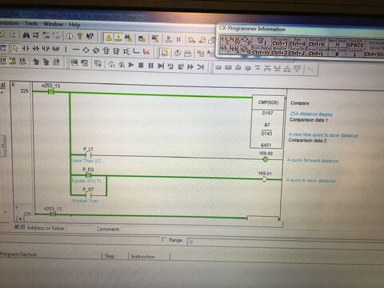Click the simulation Pause button in bottom toolbar

(150, 66)
